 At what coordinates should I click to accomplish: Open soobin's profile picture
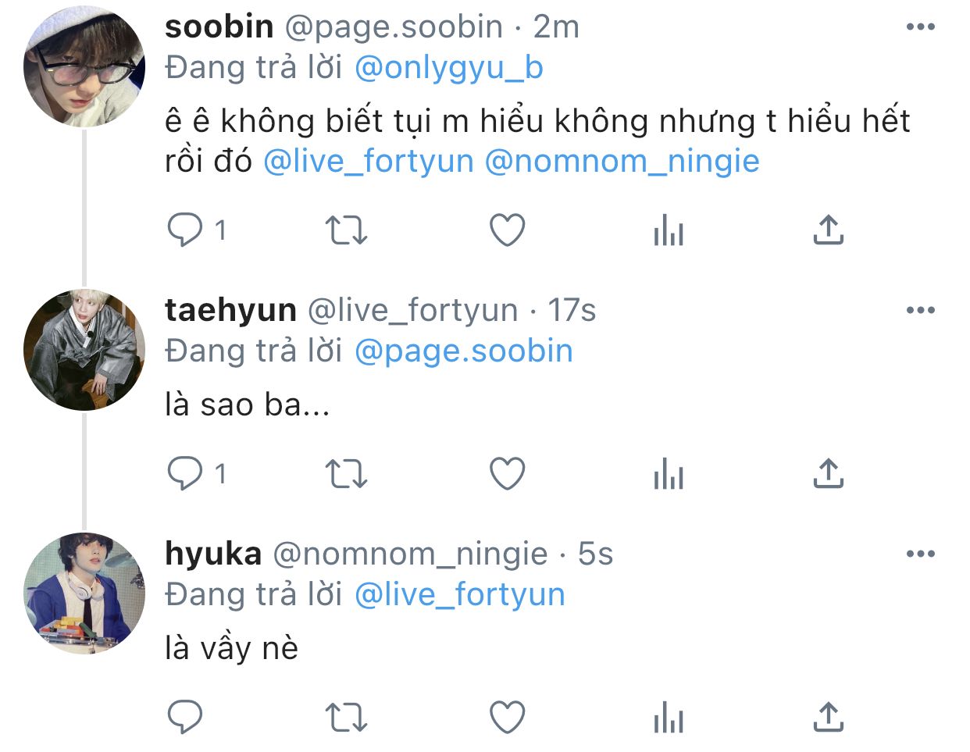click(84, 66)
